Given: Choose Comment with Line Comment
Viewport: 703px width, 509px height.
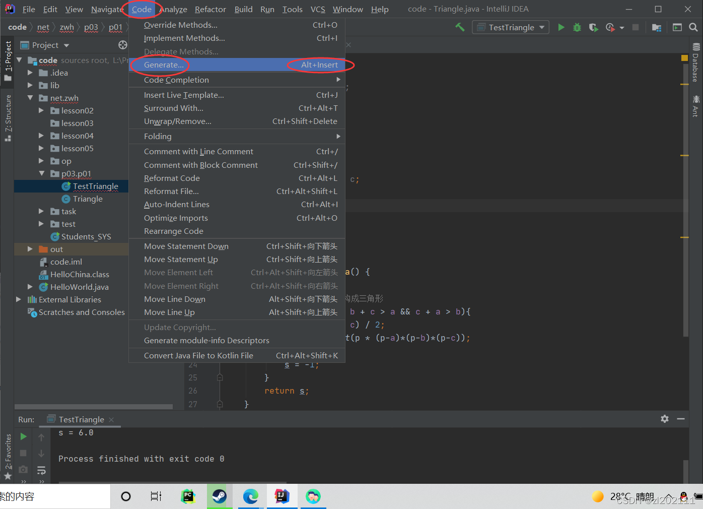Looking at the screenshot, I should 237,151.
